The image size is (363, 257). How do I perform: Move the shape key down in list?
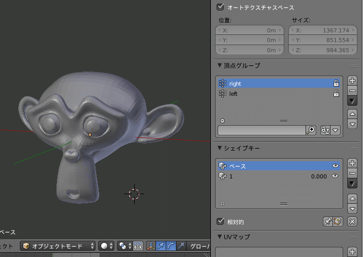point(352,209)
